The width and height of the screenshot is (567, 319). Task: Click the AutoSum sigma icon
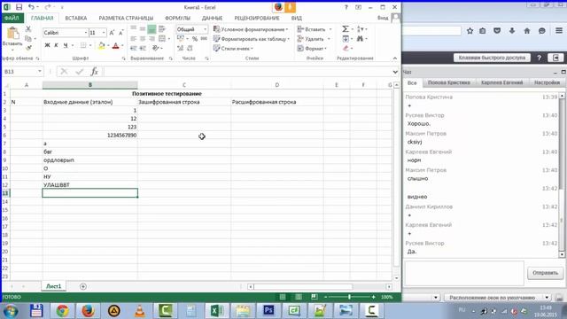tap(346, 29)
